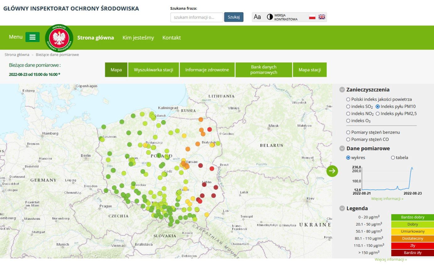Click the 2022-08-23 od 15:00 do 16:00 text
The height and width of the screenshot is (265, 434).
35,74
